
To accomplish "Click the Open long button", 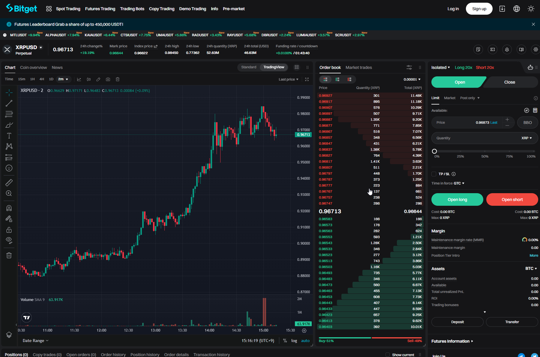I will pyautogui.click(x=457, y=199).
